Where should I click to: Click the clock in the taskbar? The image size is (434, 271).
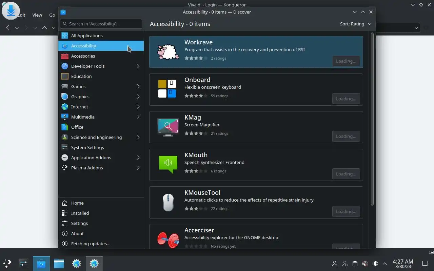(x=403, y=264)
